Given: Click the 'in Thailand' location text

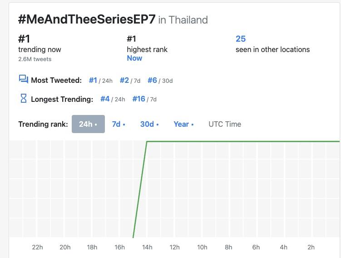Looking at the screenshot, I should tap(183, 20).
